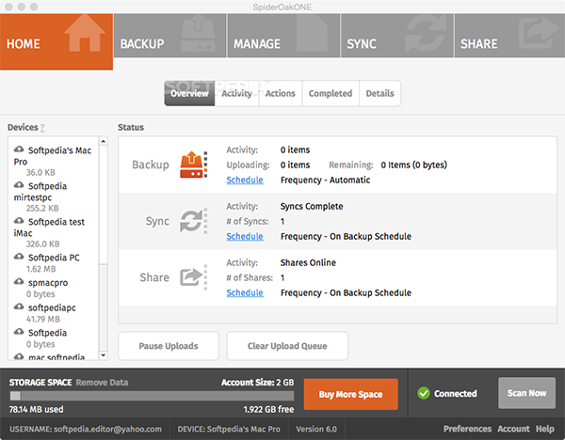Click cloud icon beside softpediapc
This screenshot has height=440, width=565.
click(19, 306)
